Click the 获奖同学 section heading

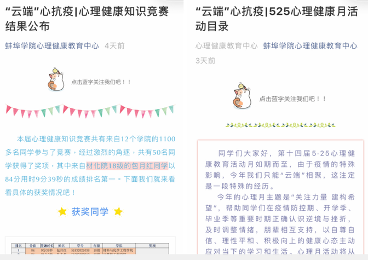[x=90, y=212]
